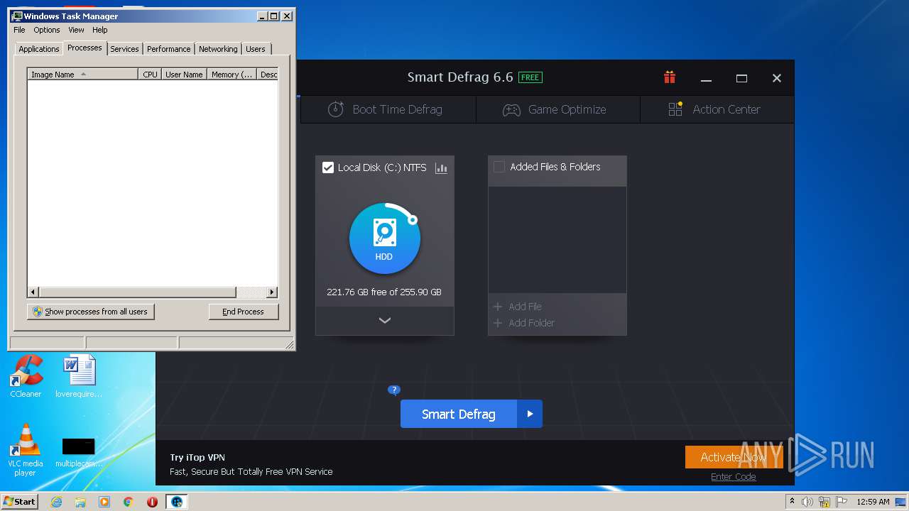Click the blue question mark help icon
Viewport: 909px width, 511px height.
[x=394, y=390]
